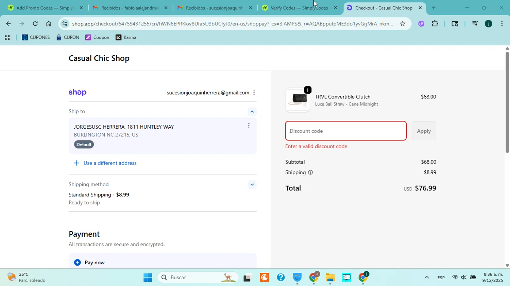Open the Coupon bookmark
The image size is (510, 286).
click(97, 38)
